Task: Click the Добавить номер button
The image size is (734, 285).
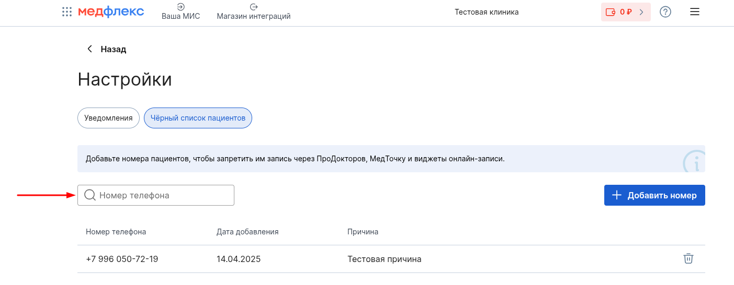Action: click(x=654, y=195)
